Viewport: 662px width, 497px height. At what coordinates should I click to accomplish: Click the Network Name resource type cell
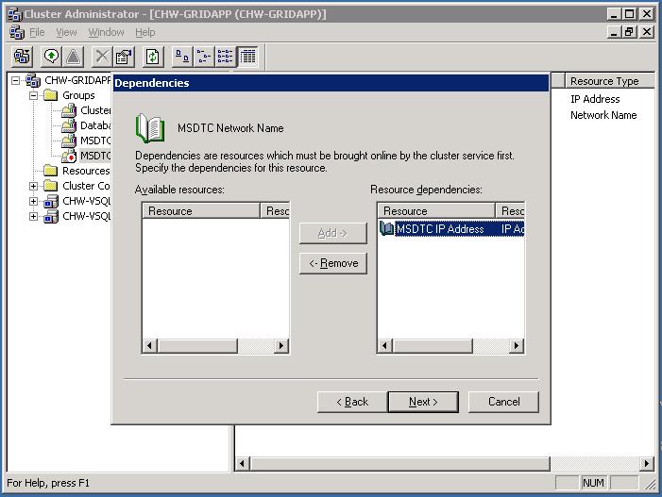coord(603,115)
